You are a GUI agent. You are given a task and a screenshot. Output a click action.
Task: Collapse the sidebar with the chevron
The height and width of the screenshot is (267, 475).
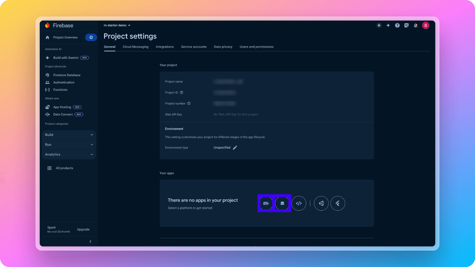[x=90, y=241]
